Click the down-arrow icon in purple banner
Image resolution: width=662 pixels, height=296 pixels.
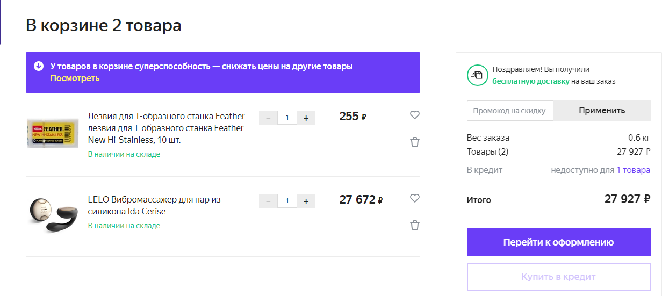click(x=39, y=67)
